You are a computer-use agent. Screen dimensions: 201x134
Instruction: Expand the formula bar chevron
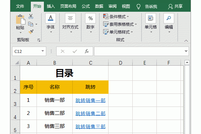point(186,51)
